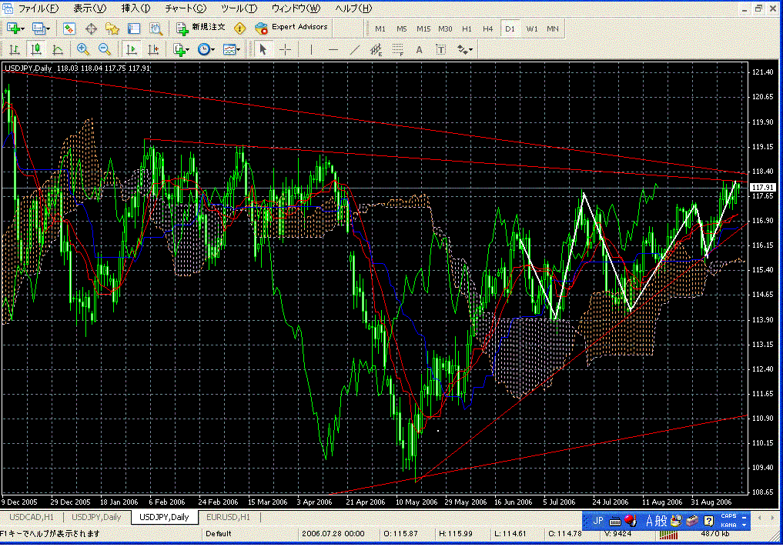
Task: Click the 新規注文 new order button
Action: [201, 28]
